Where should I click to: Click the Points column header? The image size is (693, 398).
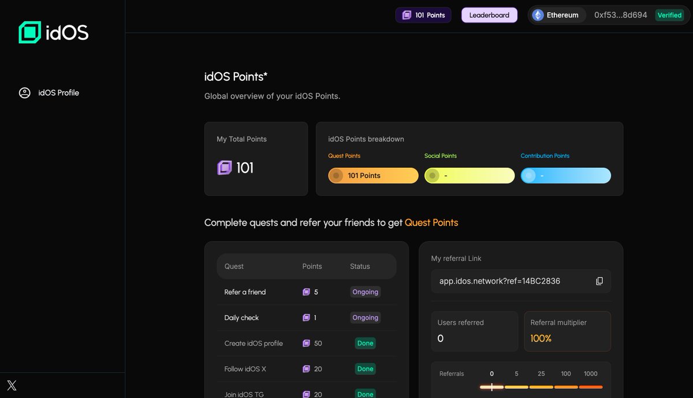[x=312, y=266]
